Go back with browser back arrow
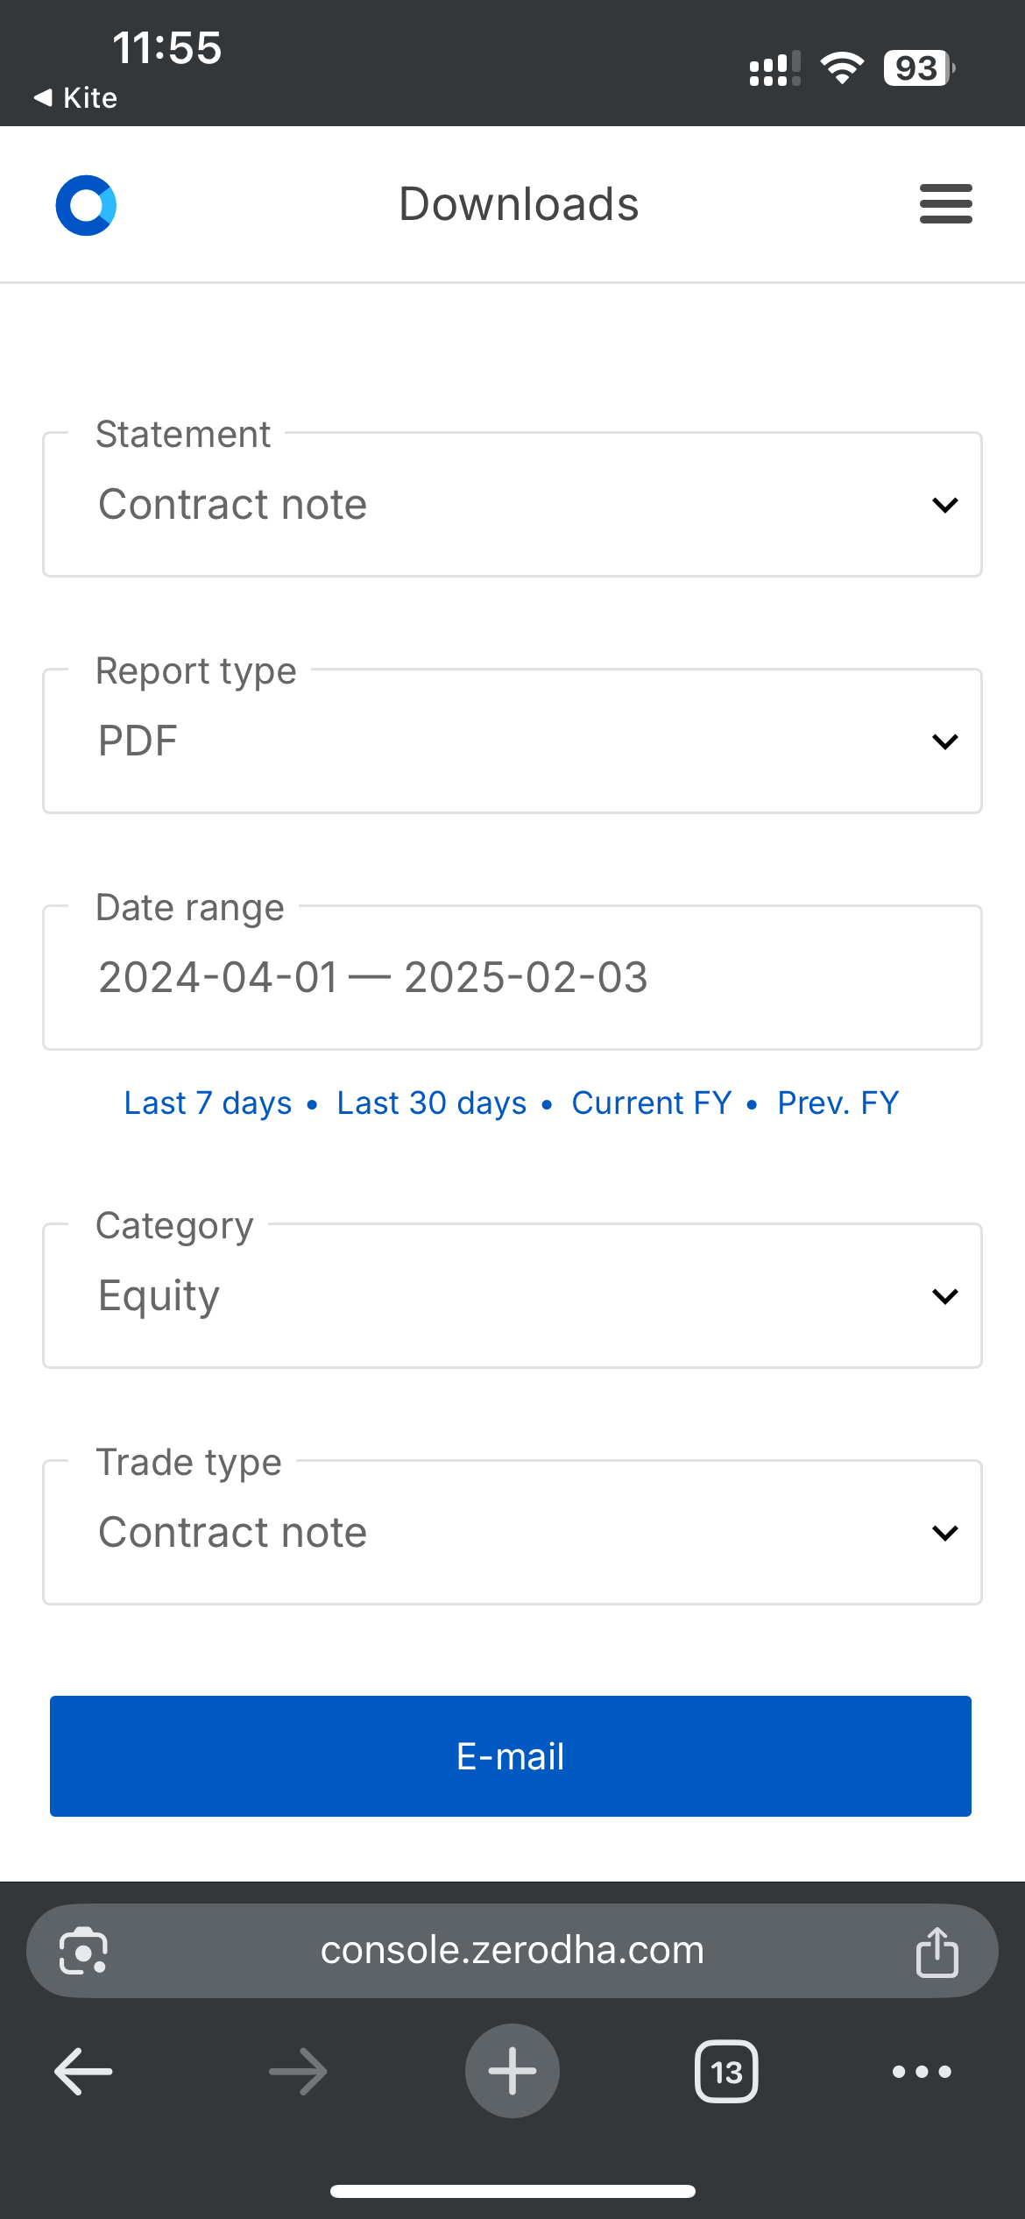1025x2219 pixels. [x=83, y=2071]
